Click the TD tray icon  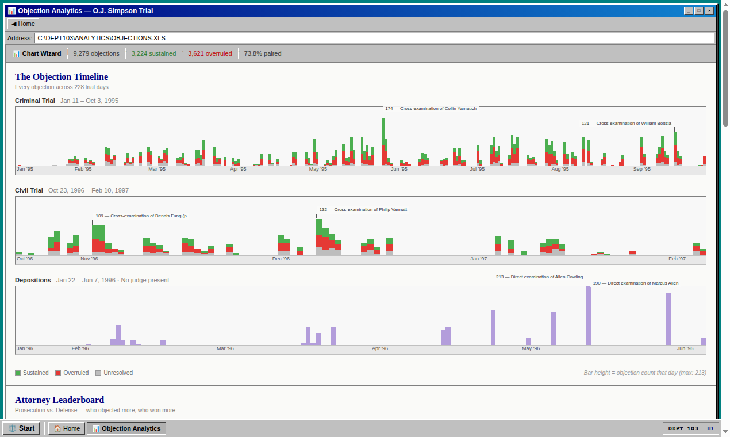point(710,428)
